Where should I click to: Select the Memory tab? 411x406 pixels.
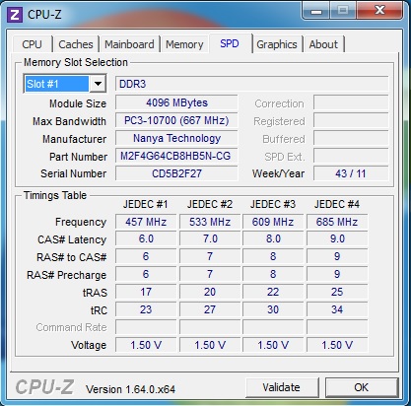[x=184, y=44]
